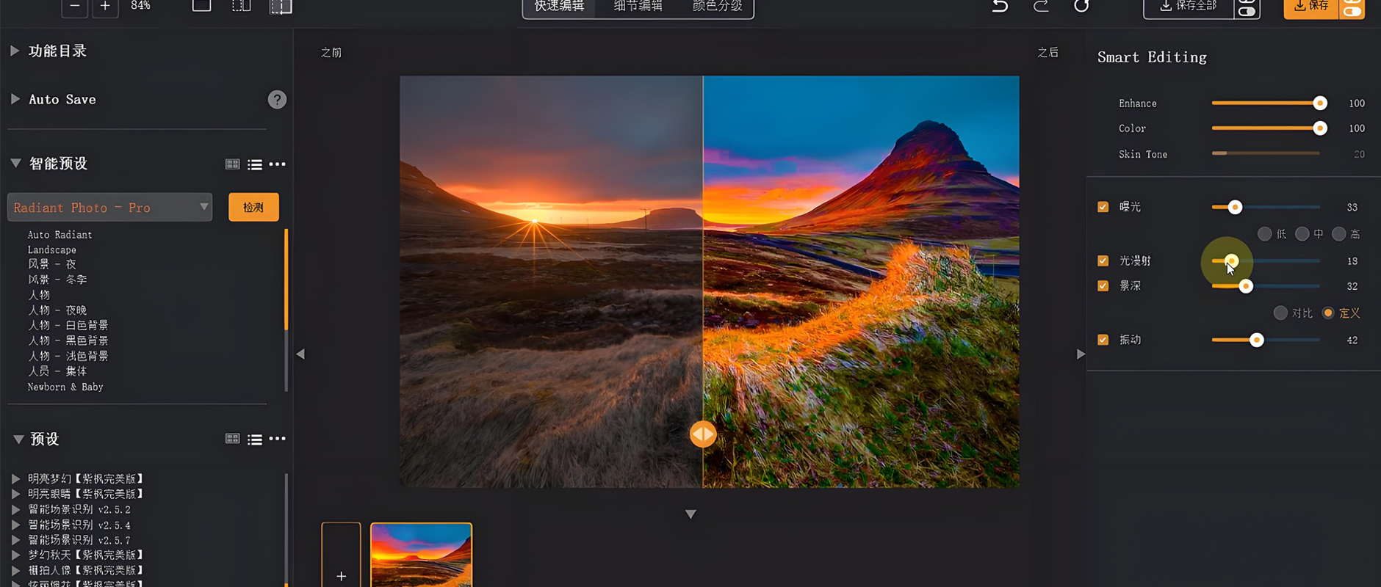Screen dimensions: 1381x587
Task: Click the reset circular arrow icon
Action: (1081, 7)
